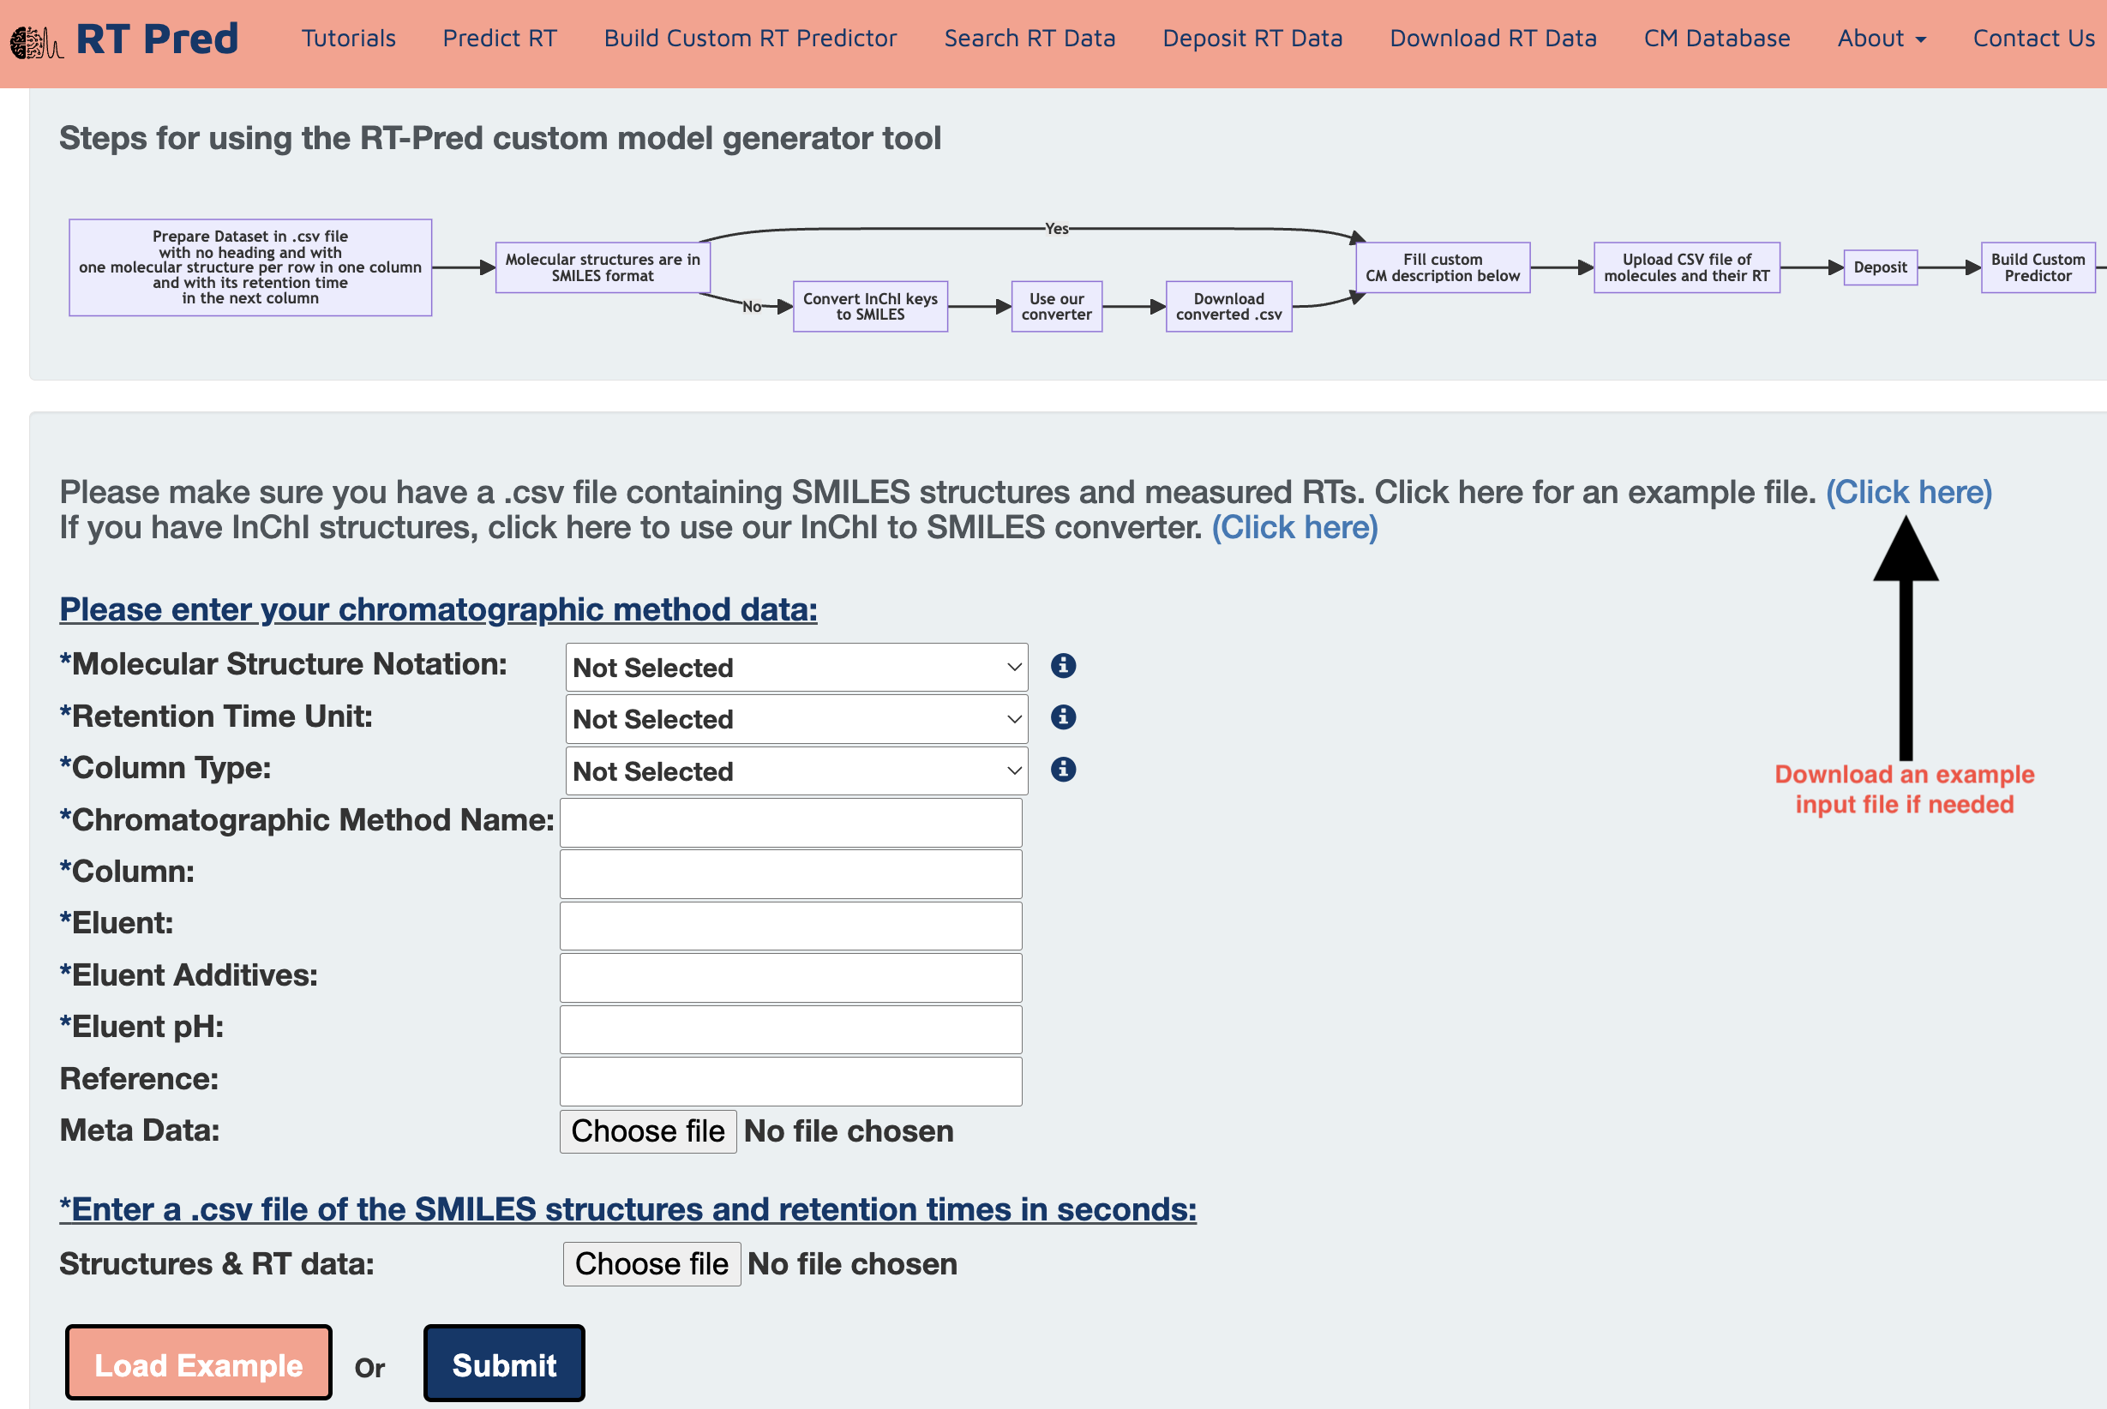Choose a file for Meta Data
This screenshot has width=2107, height=1409.
[x=648, y=1131]
